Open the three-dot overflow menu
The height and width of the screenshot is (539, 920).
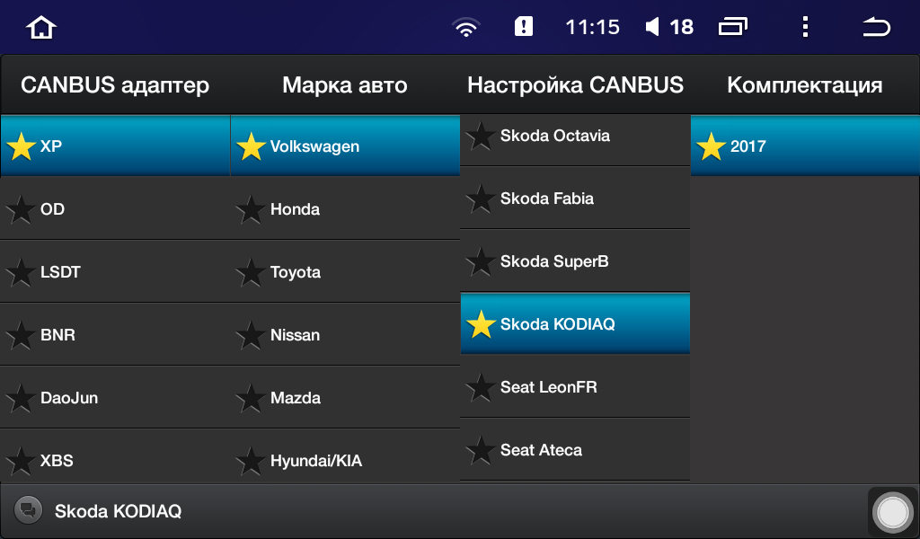coord(806,27)
